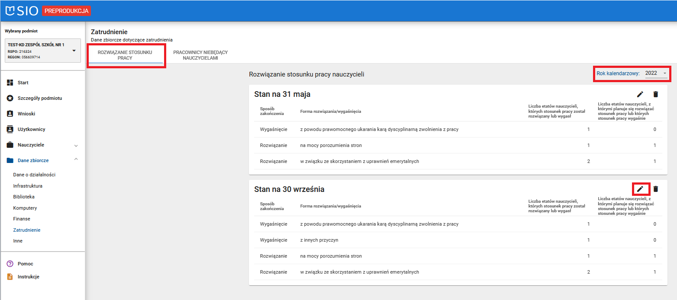Open Szczegóły podmiotu star icon

[x=10, y=98]
